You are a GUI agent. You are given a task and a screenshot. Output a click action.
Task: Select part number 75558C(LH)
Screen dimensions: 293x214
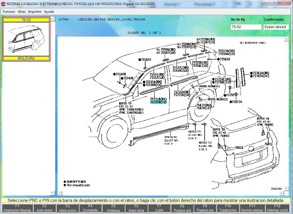click(181, 71)
